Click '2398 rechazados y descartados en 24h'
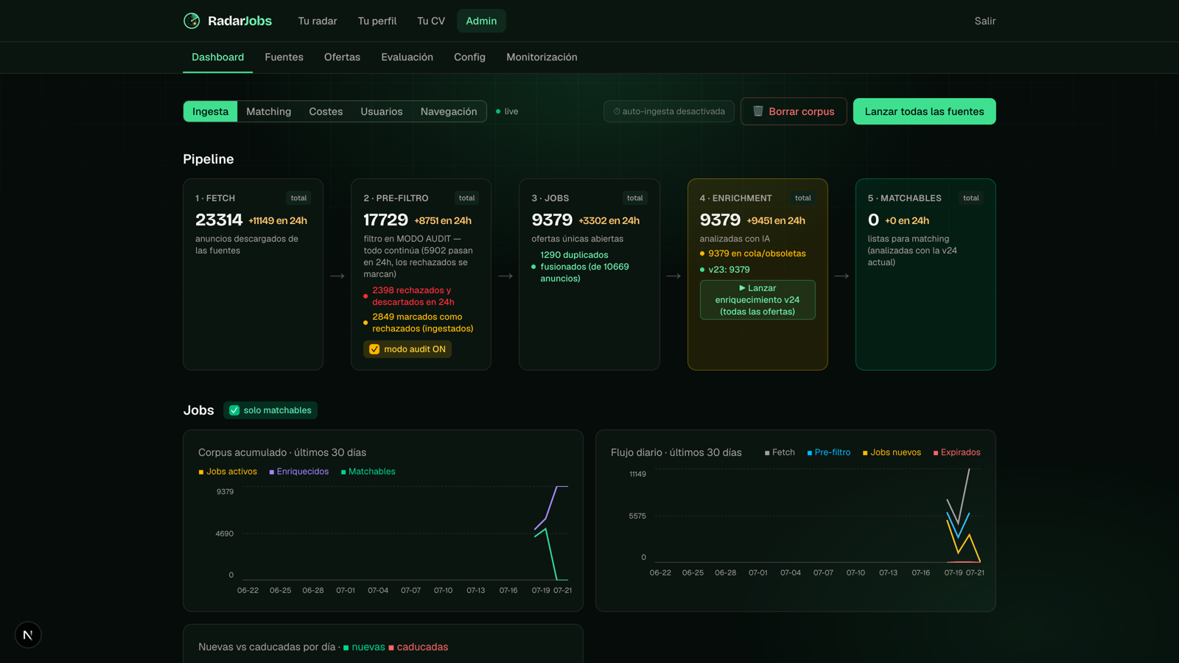 413,296
